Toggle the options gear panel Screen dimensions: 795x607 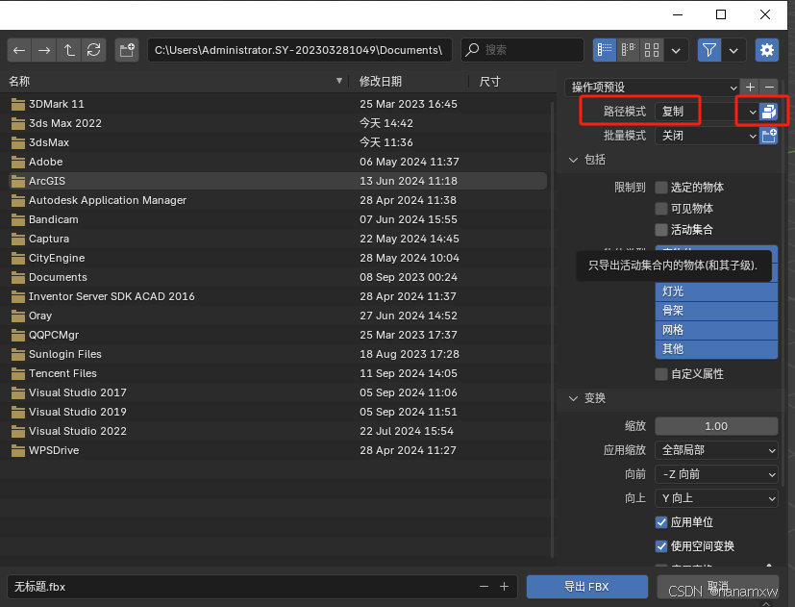pyautogui.click(x=766, y=50)
